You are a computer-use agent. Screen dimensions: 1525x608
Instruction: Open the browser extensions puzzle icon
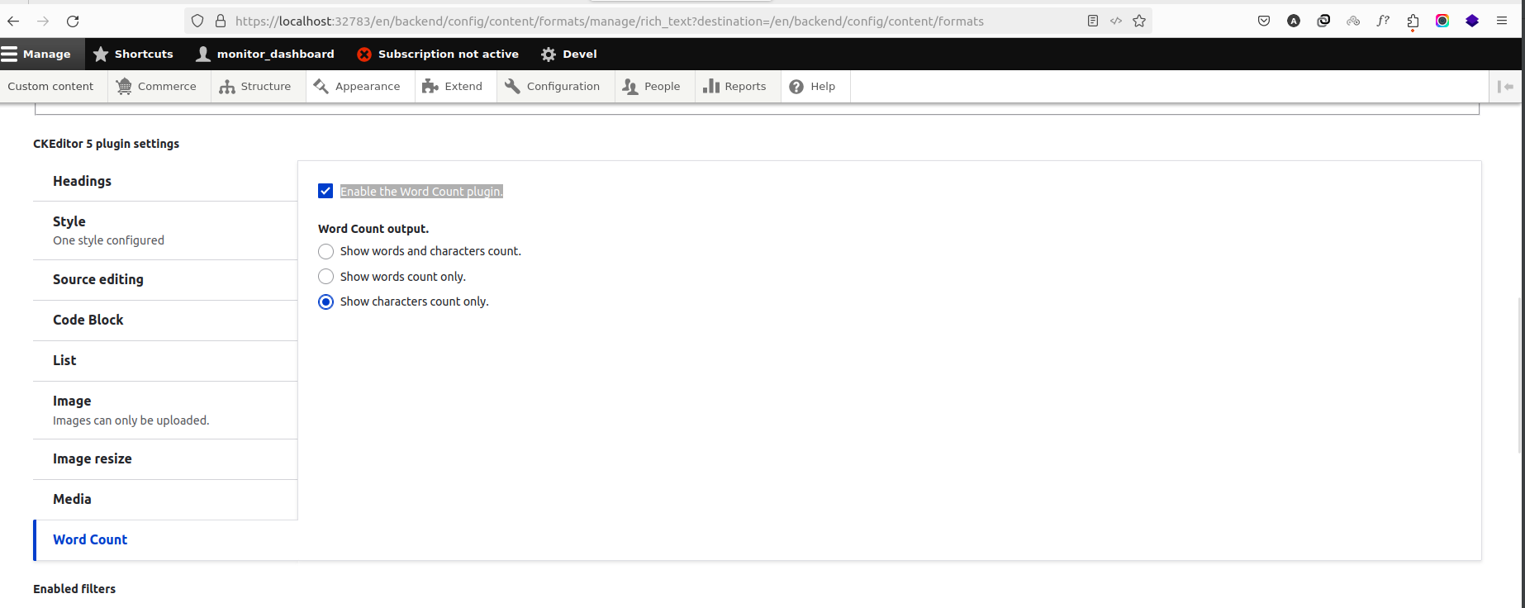1413,21
